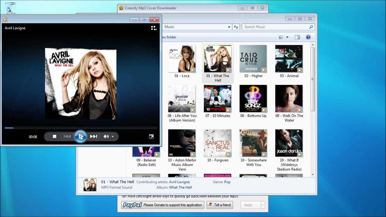Change the view with the Views icon

point(281,37)
